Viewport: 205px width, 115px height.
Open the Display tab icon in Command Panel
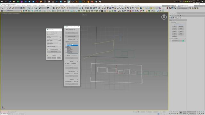(x=180, y=16)
